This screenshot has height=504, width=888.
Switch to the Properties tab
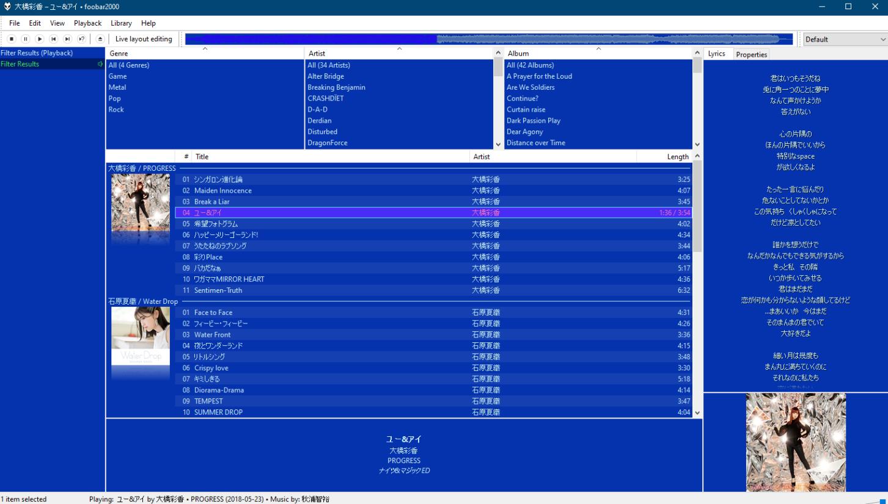click(x=751, y=54)
